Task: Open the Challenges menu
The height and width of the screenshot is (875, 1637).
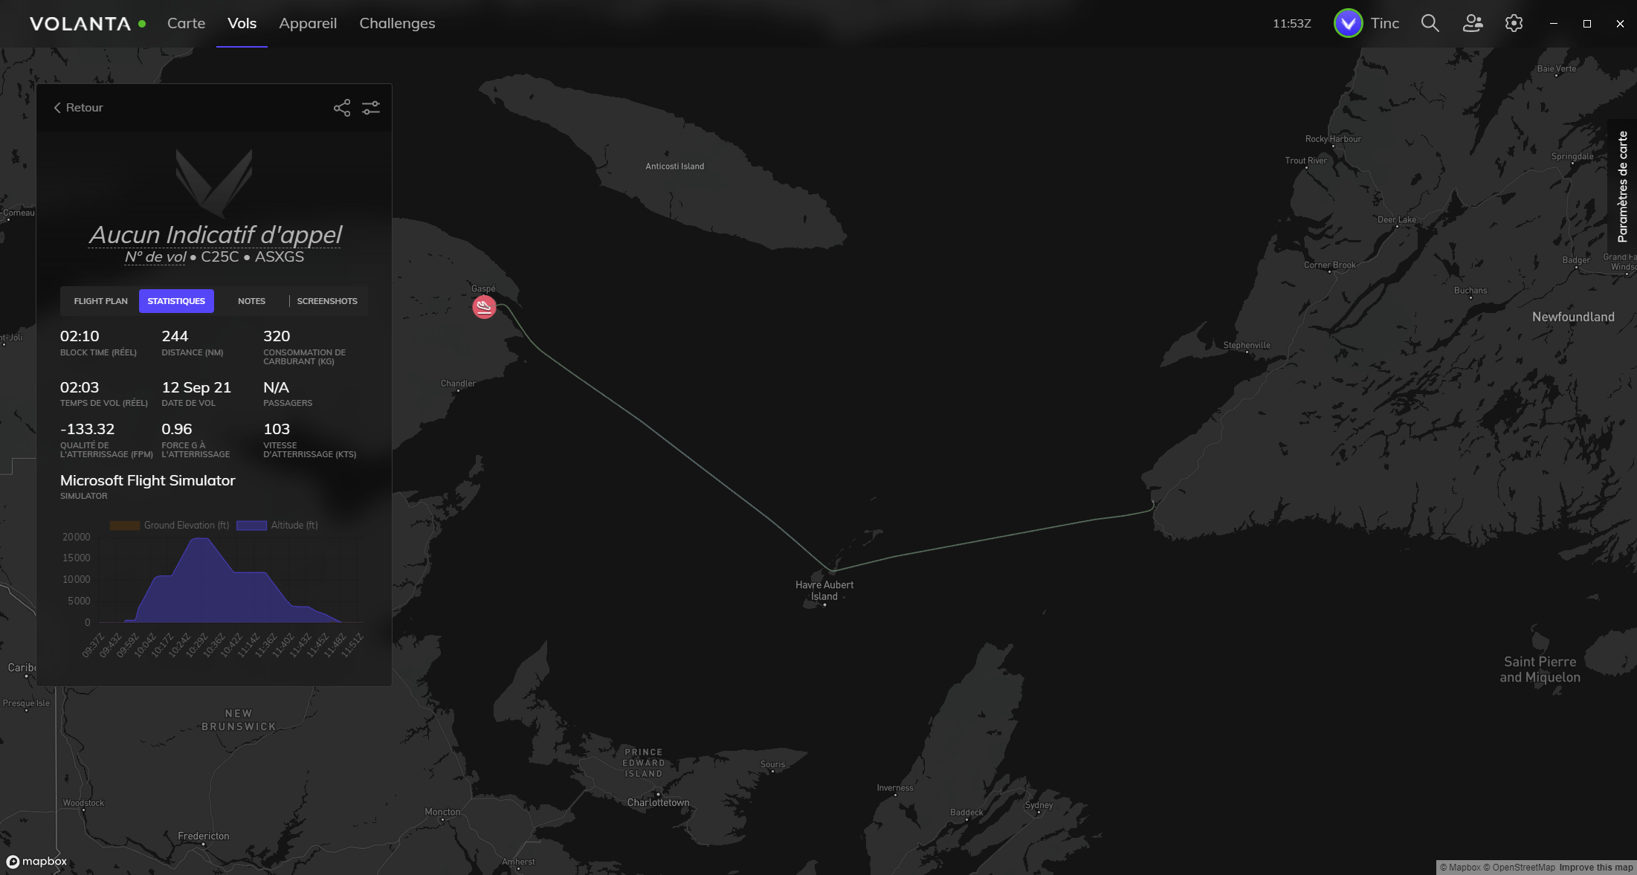Action: (397, 23)
